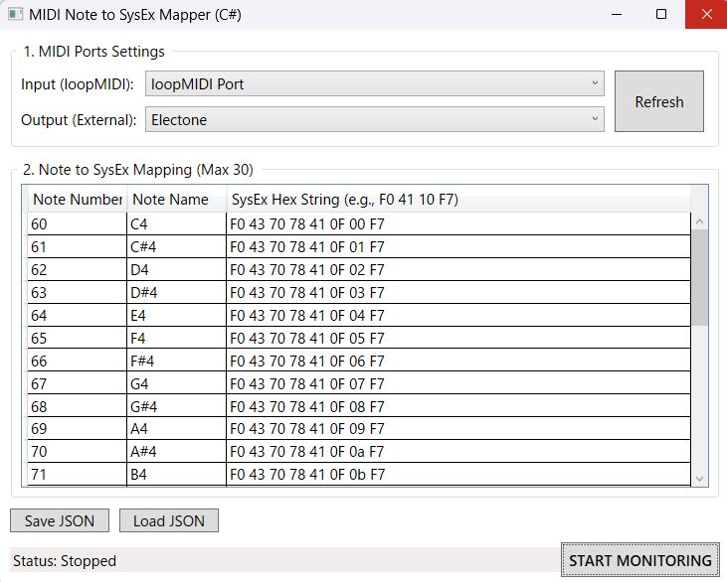This screenshot has width=727, height=582.
Task: Select the Note Name cell C#4
Action: (x=177, y=246)
